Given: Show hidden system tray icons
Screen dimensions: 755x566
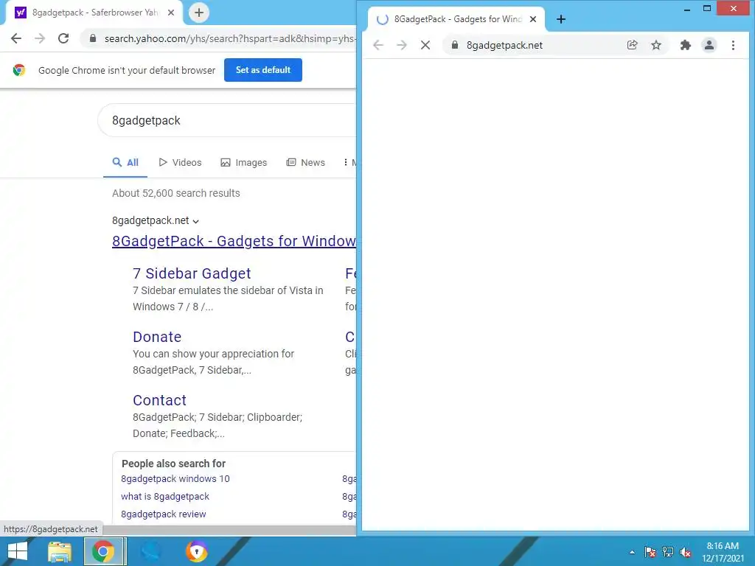Looking at the screenshot, I should click(632, 552).
